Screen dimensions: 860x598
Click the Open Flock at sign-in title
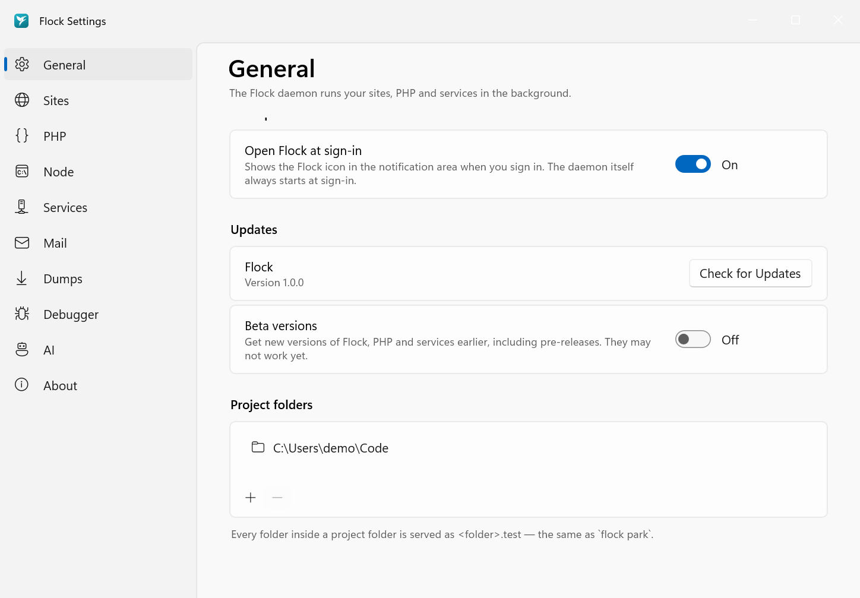tap(303, 151)
